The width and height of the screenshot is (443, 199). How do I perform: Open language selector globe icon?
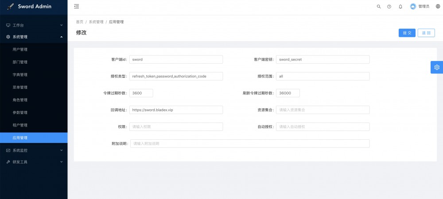coord(438,7)
